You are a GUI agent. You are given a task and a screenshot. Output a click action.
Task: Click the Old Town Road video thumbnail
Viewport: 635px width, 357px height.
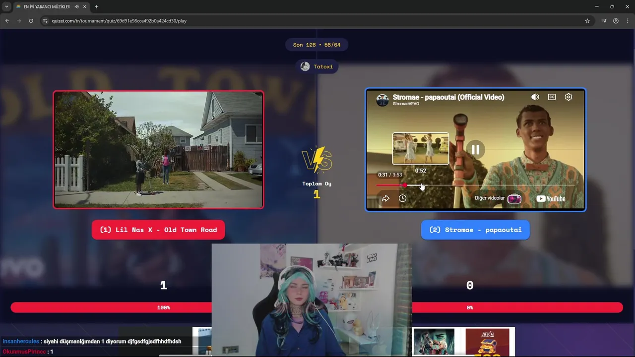pyautogui.click(x=158, y=149)
